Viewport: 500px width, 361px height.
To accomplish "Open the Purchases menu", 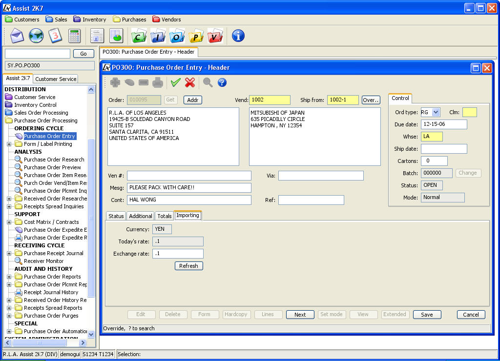I will (129, 20).
